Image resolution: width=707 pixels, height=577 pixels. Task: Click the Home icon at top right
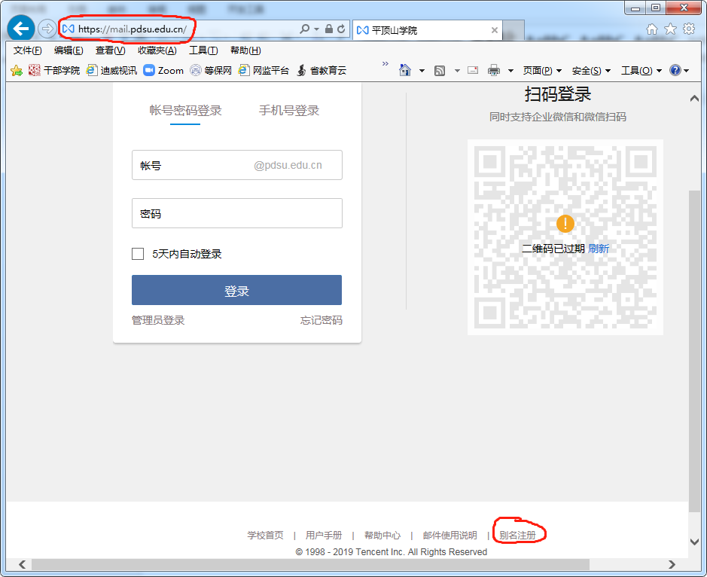coord(651,29)
